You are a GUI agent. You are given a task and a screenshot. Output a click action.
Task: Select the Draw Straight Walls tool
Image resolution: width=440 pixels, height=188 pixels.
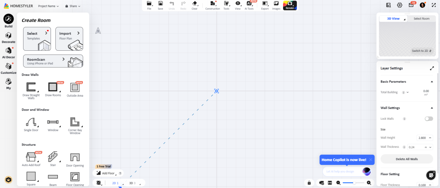31,91
